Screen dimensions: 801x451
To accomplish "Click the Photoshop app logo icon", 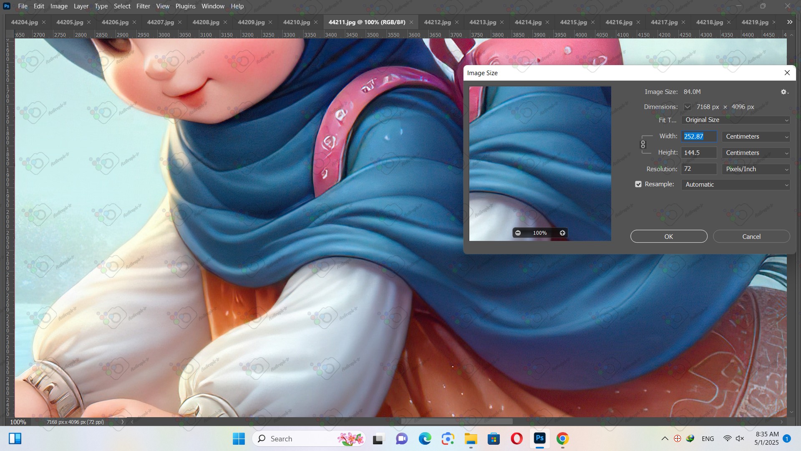I will [7, 6].
